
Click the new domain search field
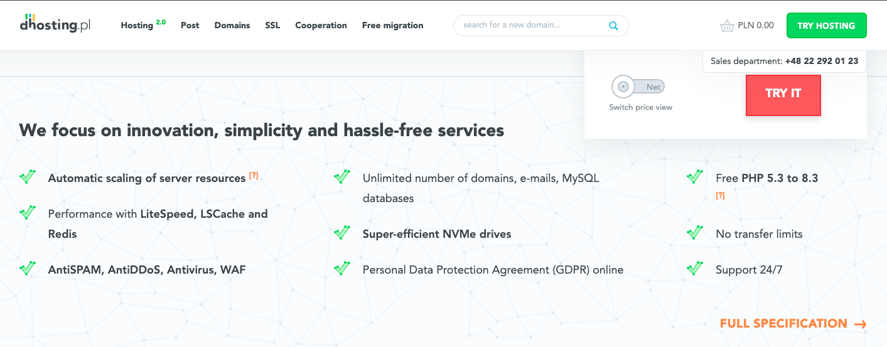tap(534, 26)
